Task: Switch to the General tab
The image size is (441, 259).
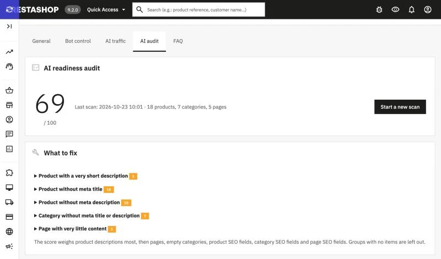Action: pyautogui.click(x=41, y=41)
